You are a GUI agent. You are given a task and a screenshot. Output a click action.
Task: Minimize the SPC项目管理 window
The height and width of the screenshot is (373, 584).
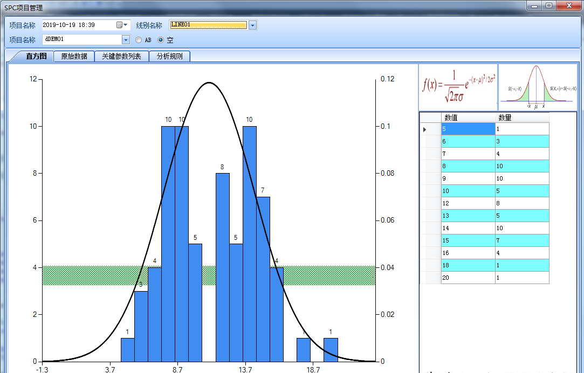click(534, 6)
